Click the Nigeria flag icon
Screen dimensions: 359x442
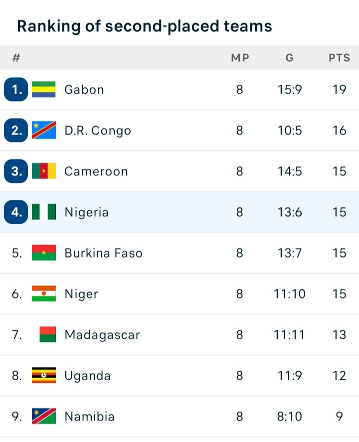pos(44,212)
